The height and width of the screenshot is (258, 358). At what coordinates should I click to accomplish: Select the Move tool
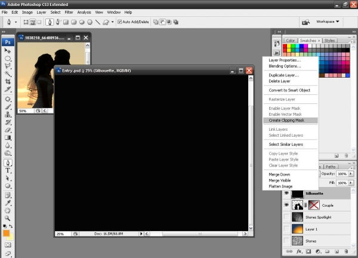(8, 51)
